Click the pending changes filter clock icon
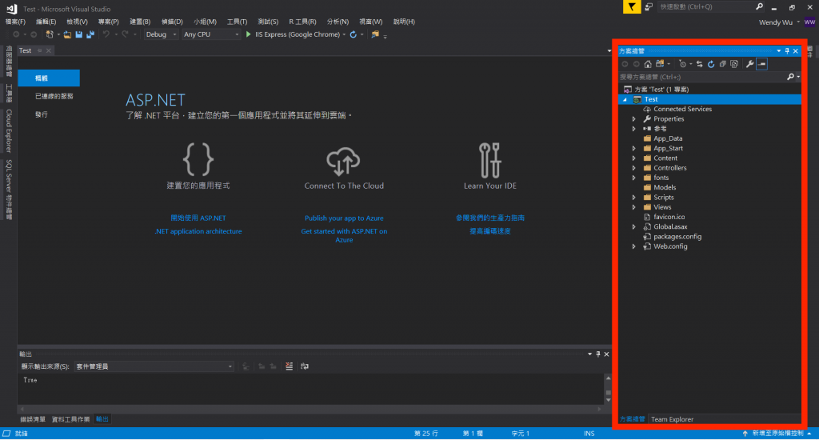This screenshot has width=819, height=440. 682,64
